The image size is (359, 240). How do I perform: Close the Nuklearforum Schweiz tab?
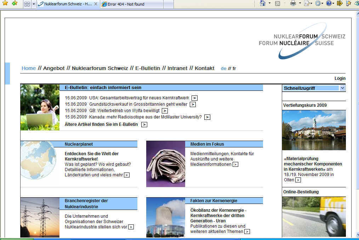click(96, 4)
